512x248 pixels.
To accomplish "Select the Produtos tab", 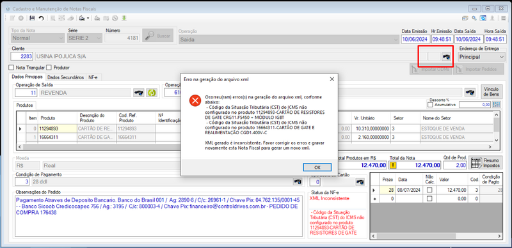I will pyautogui.click(x=25, y=105).
